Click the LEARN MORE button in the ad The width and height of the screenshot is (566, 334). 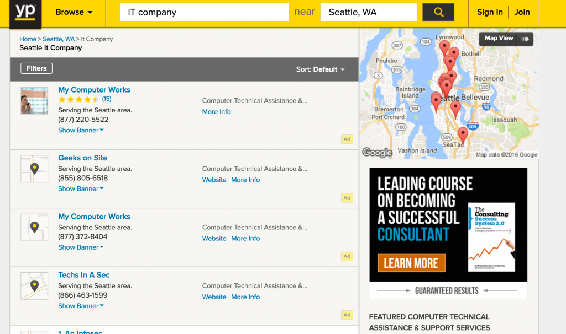(x=411, y=263)
